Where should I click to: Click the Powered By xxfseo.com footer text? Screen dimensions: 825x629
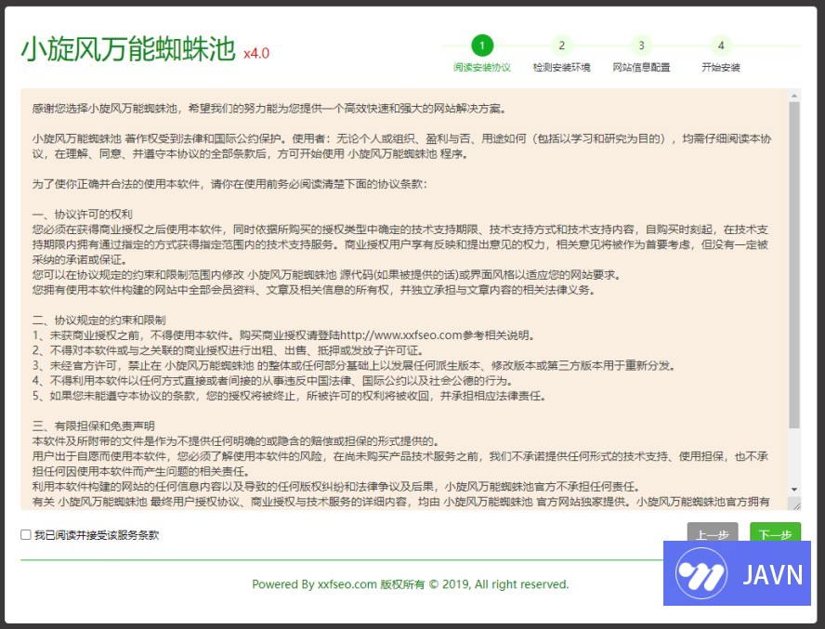[411, 584]
